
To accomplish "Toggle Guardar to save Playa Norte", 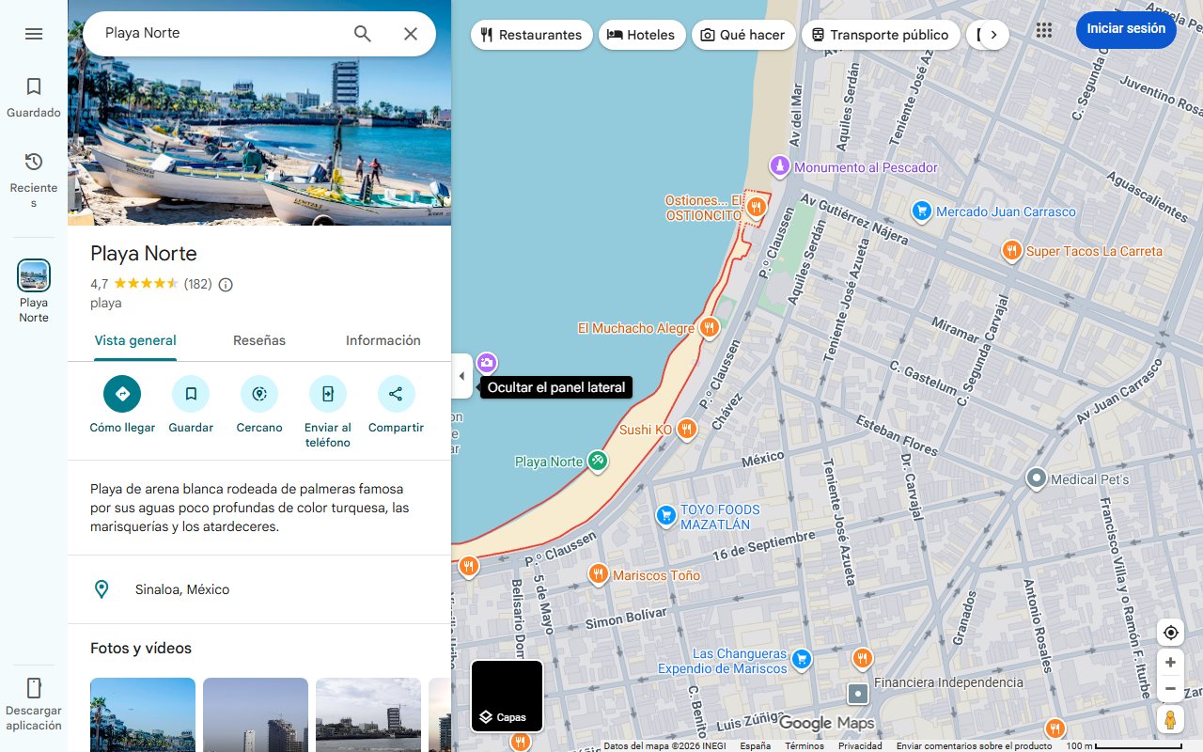I will pos(191,394).
